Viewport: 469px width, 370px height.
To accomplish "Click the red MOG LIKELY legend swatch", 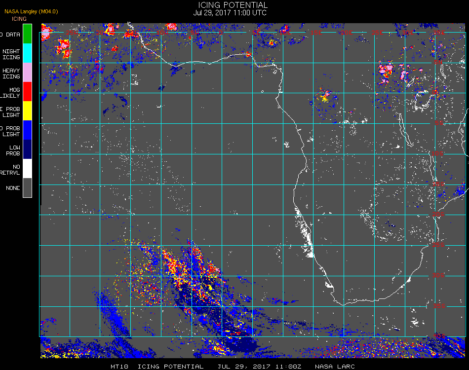I will click(27, 91).
